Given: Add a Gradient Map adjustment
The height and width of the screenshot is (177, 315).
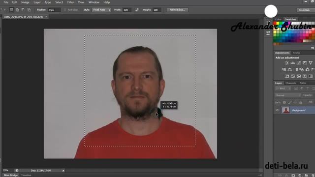Looking at the screenshot, I should [x=311, y=76].
